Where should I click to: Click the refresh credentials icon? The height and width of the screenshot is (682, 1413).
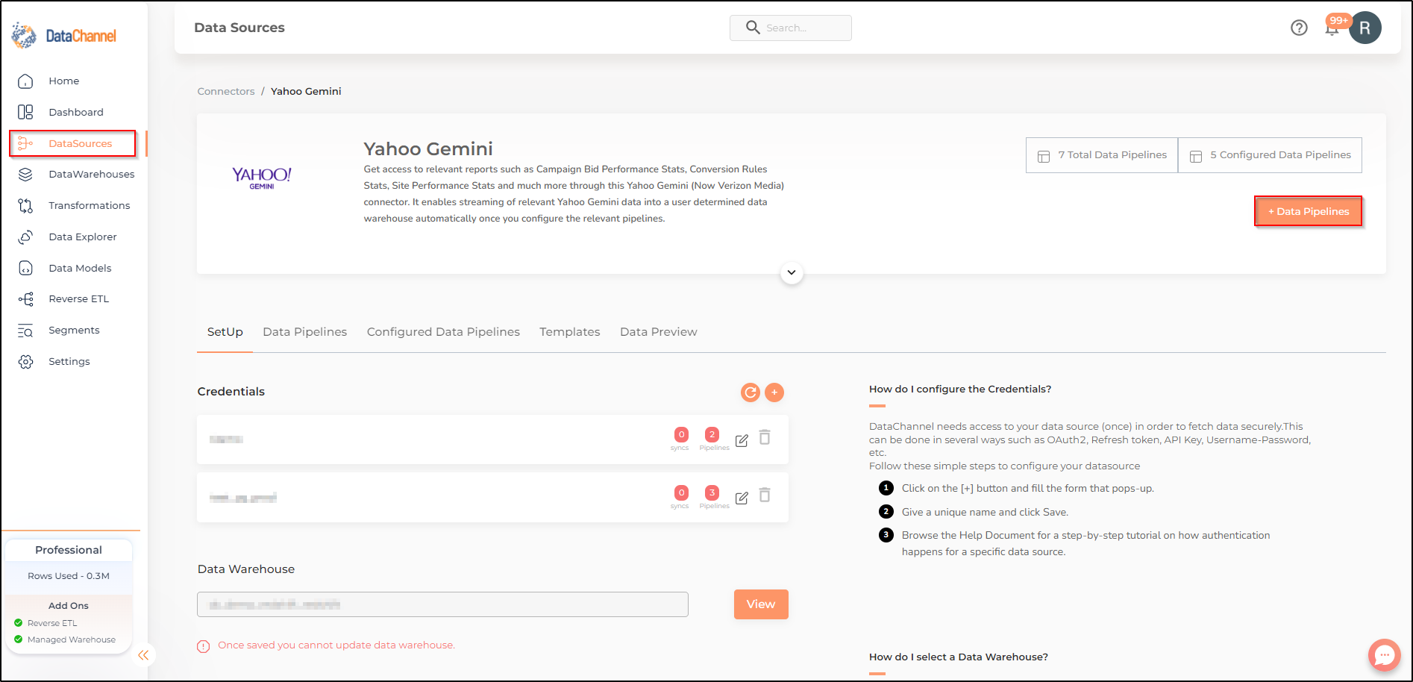click(x=751, y=392)
